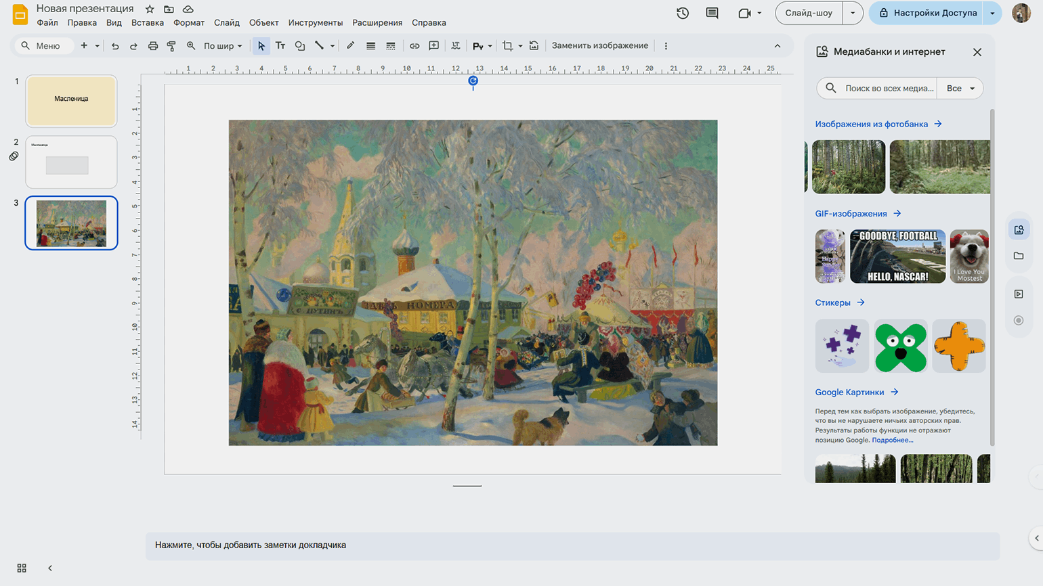The height and width of the screenshot is (586, 1043).
Task: Select the text box tool
Action: click(x=280, y=46)
